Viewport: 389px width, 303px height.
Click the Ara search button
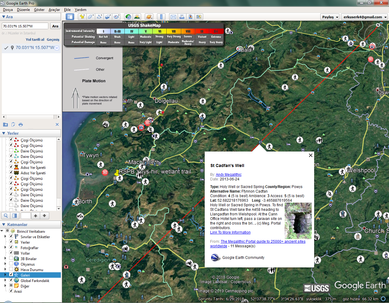55,26
